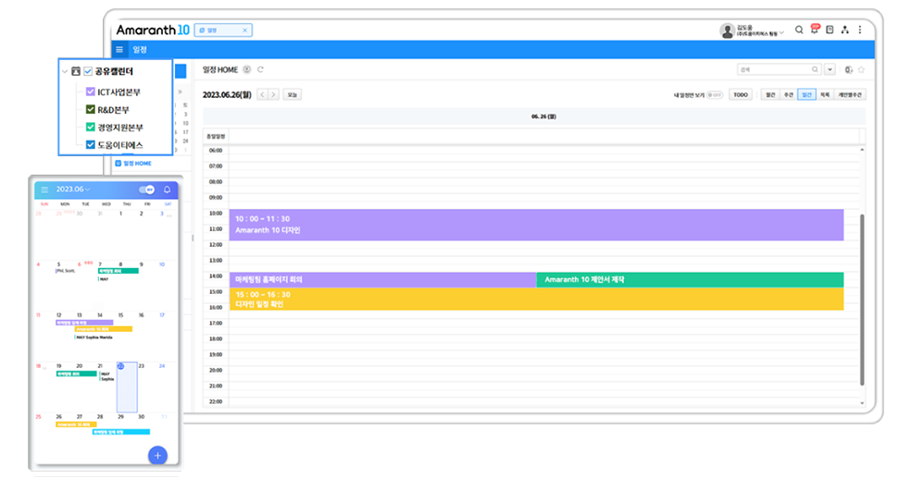
Task: Open the 일정 HOME link in sidebar
Action: pos(138,164)
